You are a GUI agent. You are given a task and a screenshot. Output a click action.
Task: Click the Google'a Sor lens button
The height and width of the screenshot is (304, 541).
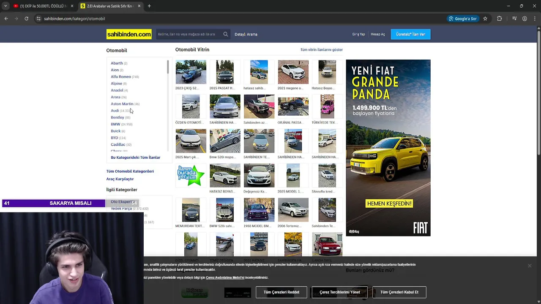463,19
